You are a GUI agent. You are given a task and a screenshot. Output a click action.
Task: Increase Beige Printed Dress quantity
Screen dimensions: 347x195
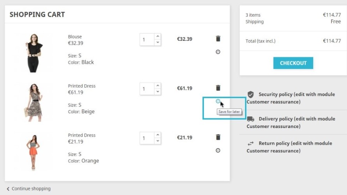click(x=158, y=86)
